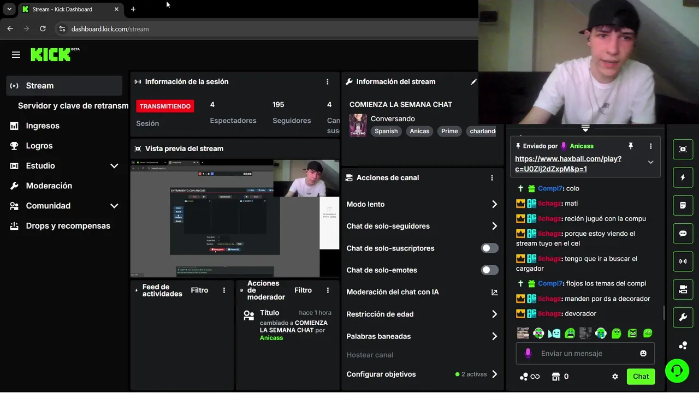
Task: Go back in browser history
Action: 10,29
